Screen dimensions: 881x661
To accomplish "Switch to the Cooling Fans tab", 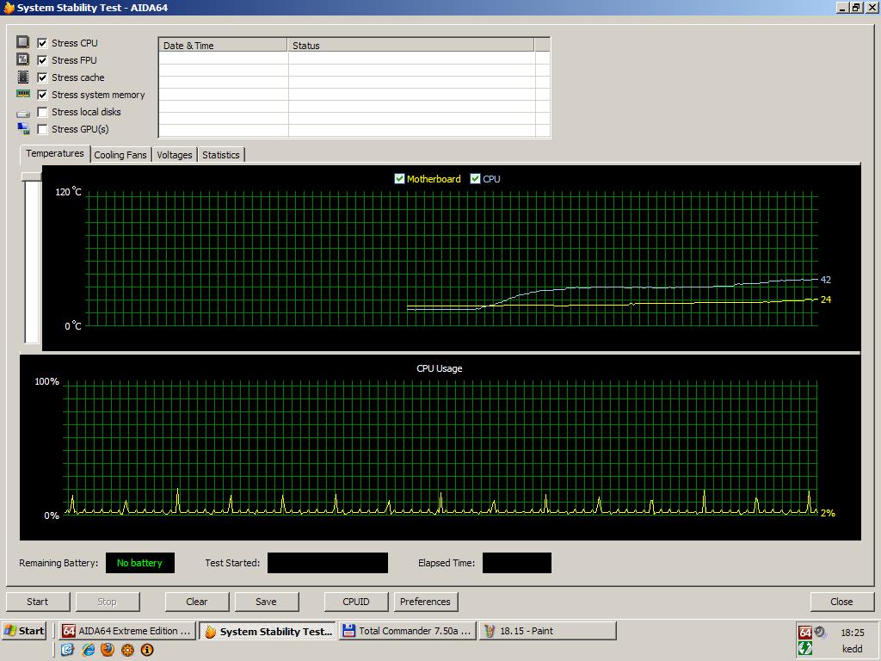I will coord(120,155).
